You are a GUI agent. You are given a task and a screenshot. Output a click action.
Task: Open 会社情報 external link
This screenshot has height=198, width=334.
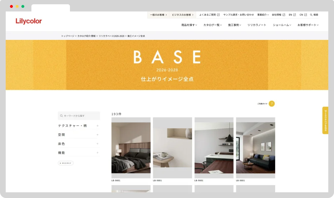point(278,15)
